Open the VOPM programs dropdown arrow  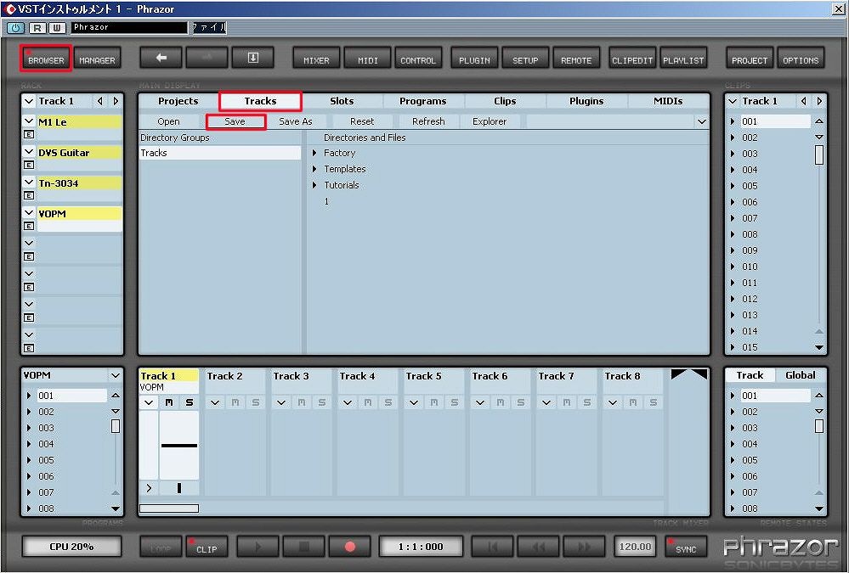point(116,375)
